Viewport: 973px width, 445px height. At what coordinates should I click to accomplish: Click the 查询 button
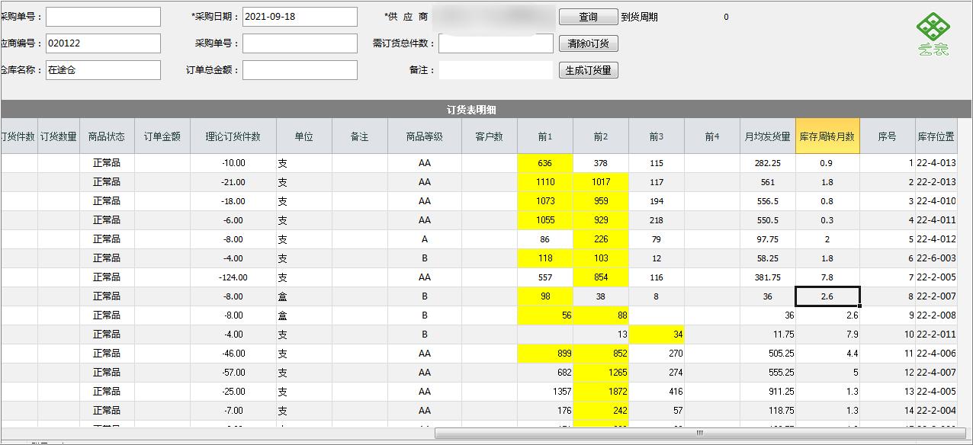tap(588, 17)
